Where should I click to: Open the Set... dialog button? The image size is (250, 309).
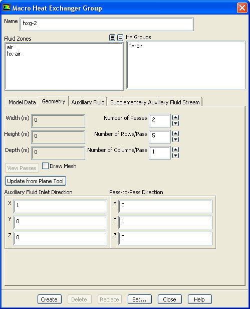(140, 299)
